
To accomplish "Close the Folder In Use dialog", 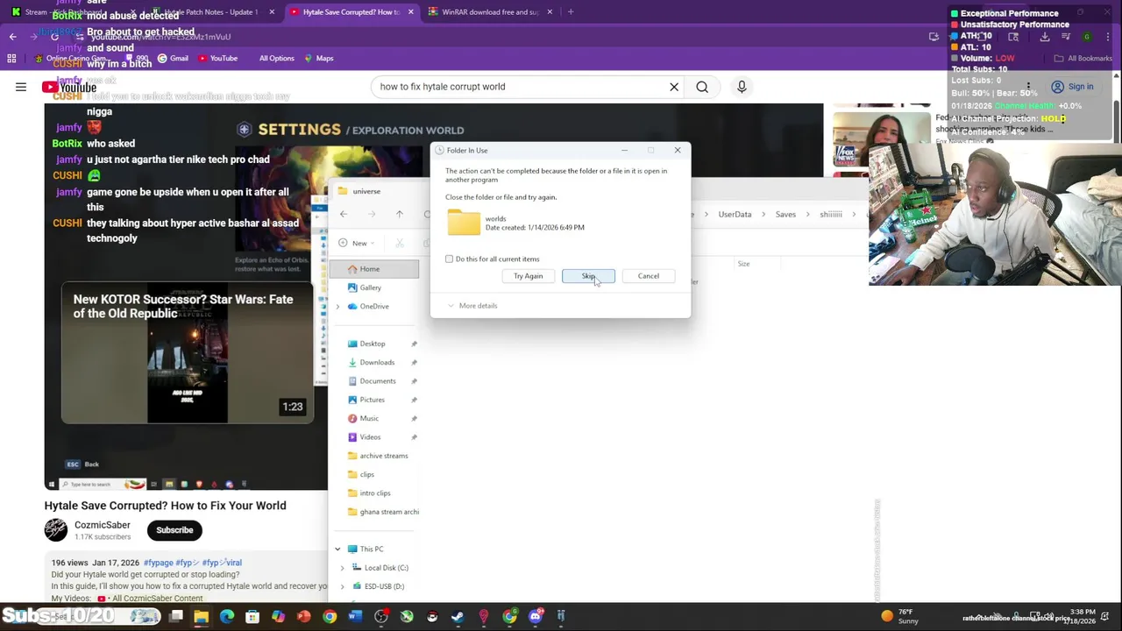I will coord(677,150).
